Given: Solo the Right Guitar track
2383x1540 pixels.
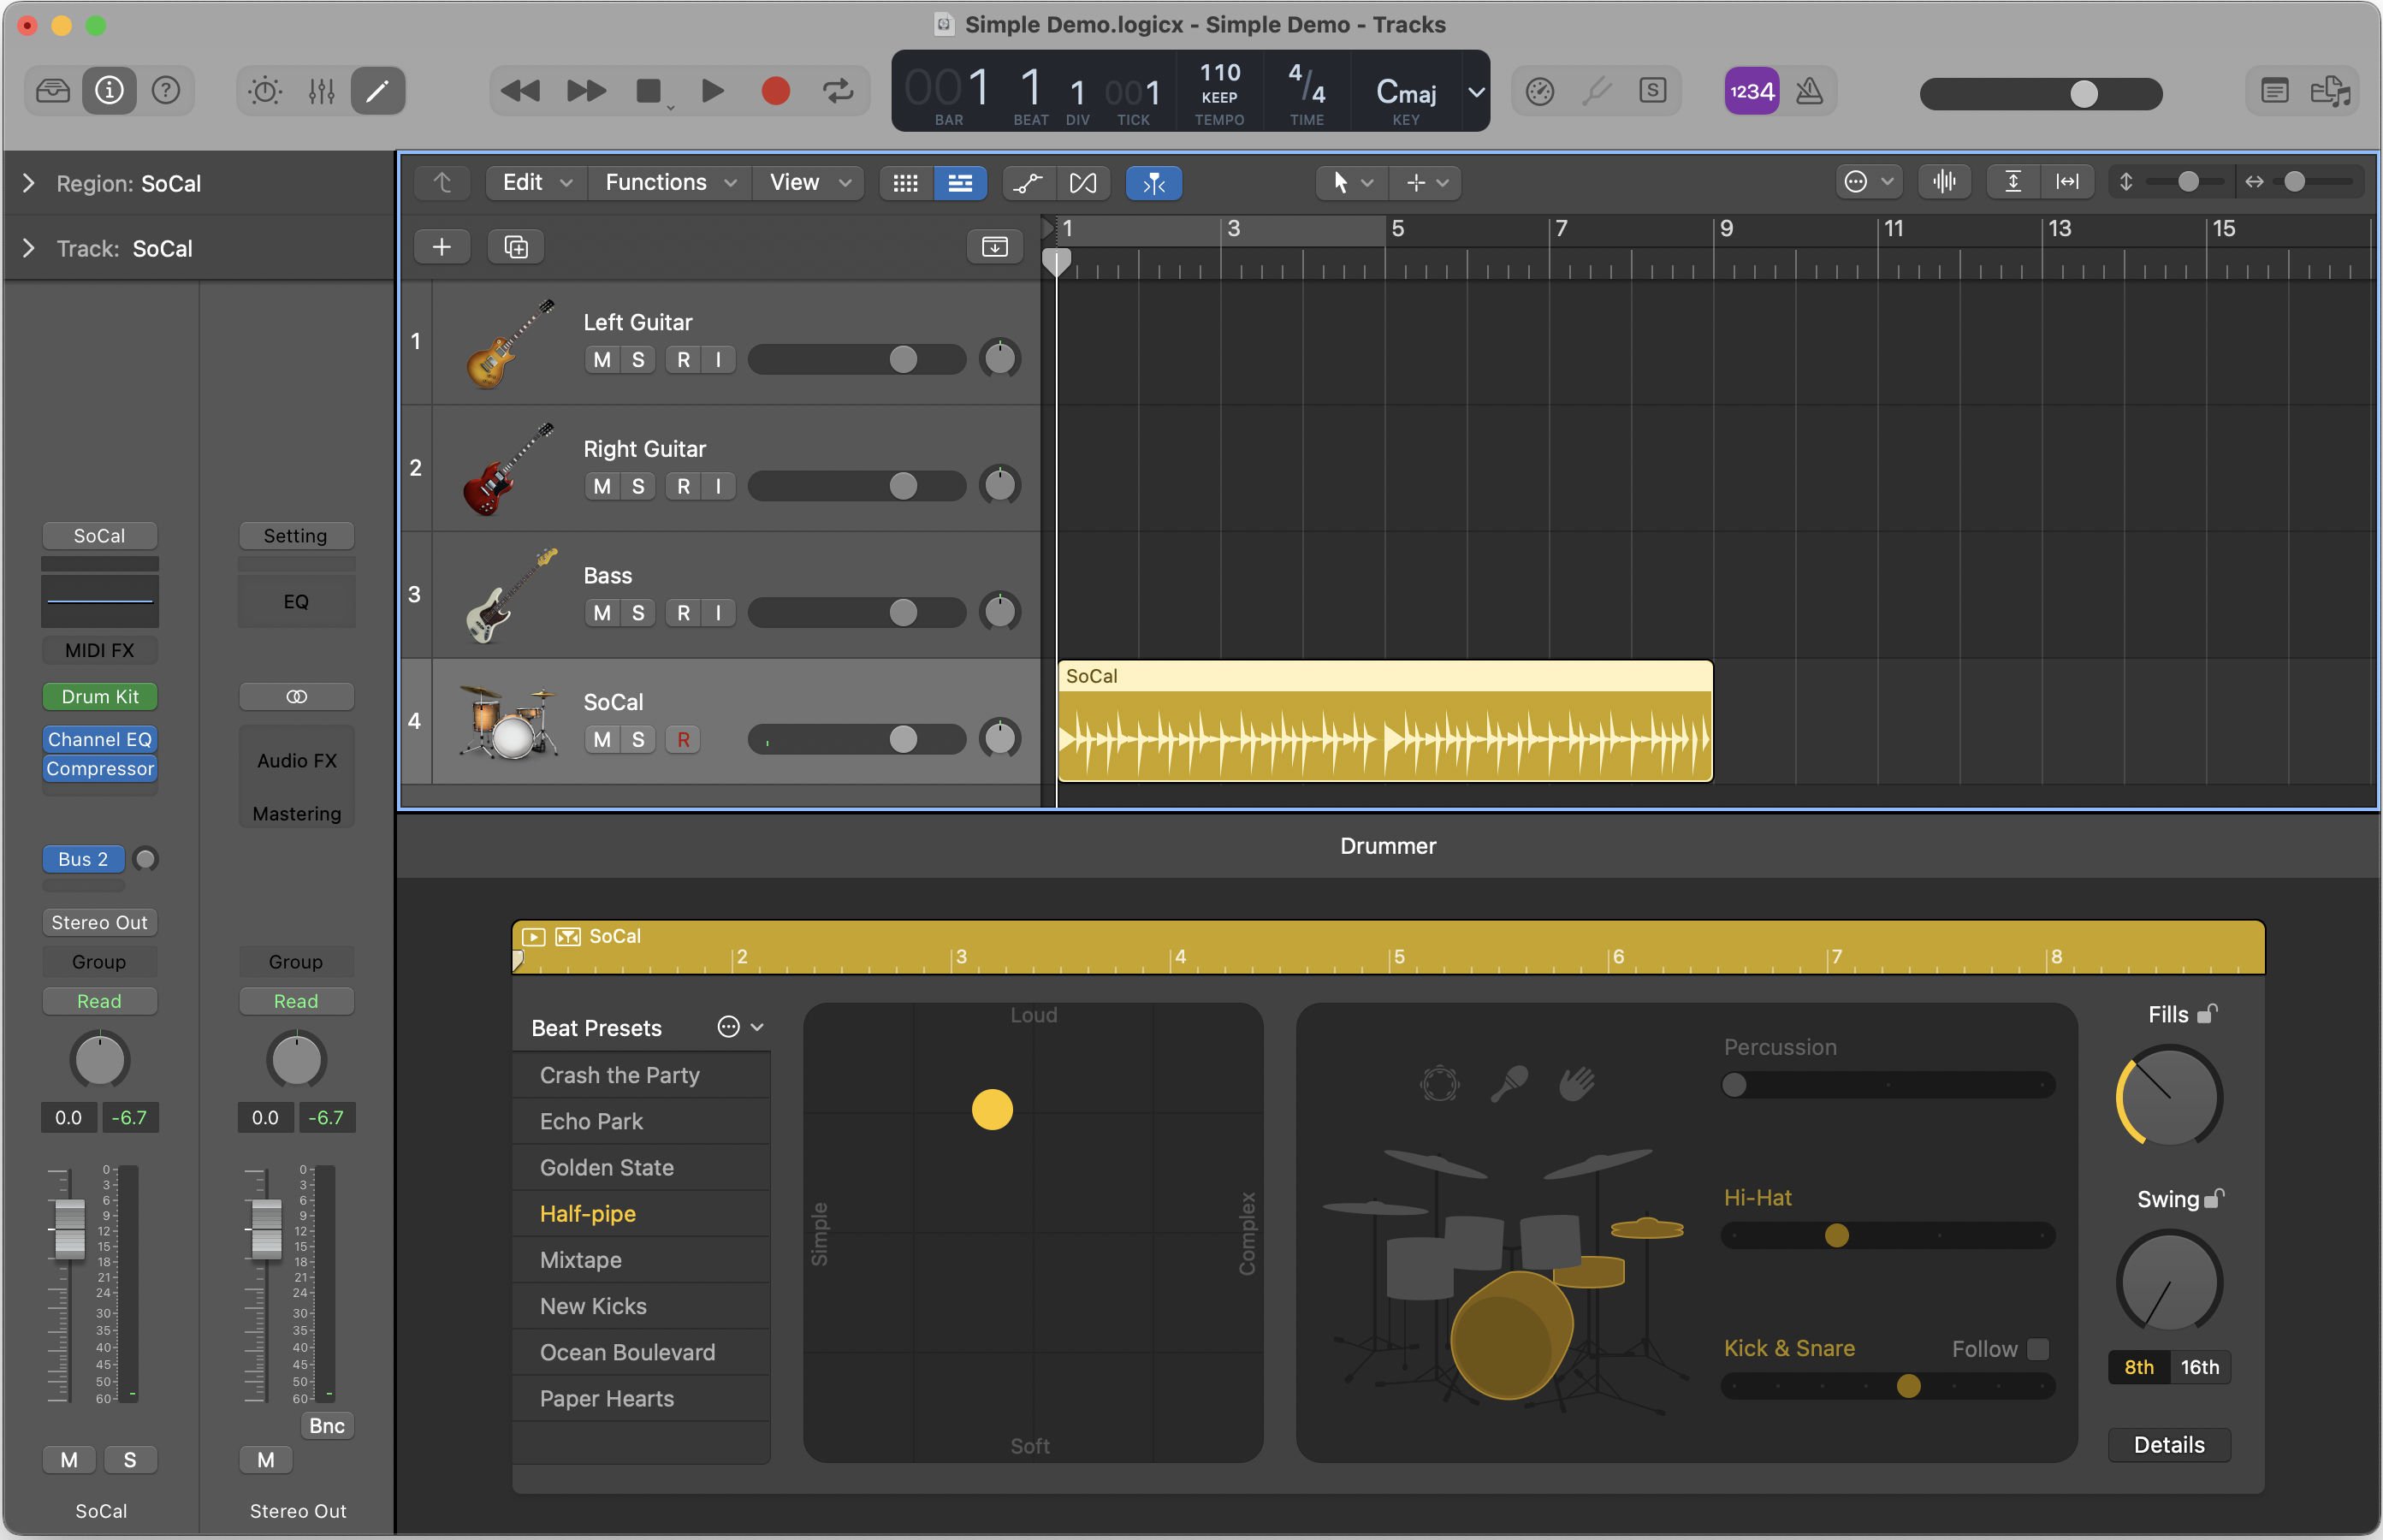Looking at the screenshot, I should coord(638,486).
